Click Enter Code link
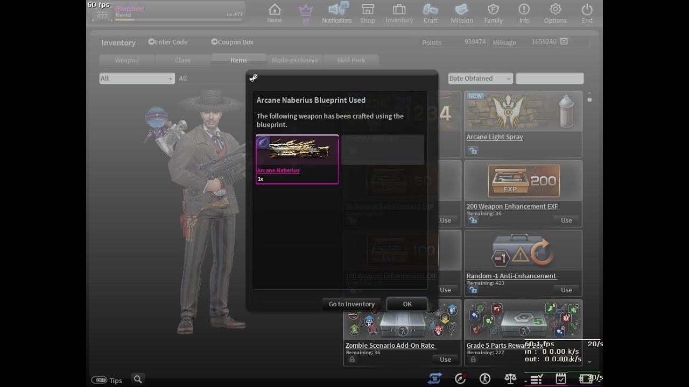The image size is (689, 387). pyautogui.click(x=168, y=42)
